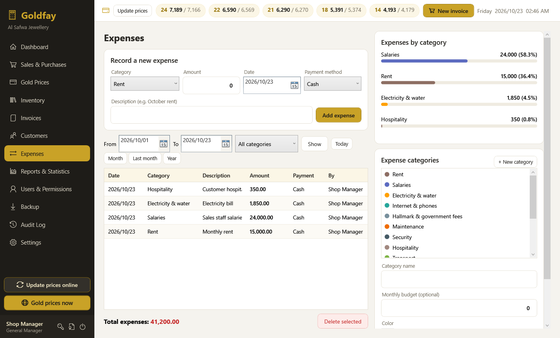The height and width of the screenshot is (338, 560).
Task: Click the power icon to log out
Action: pyautogui.click(x=83, y=327)
